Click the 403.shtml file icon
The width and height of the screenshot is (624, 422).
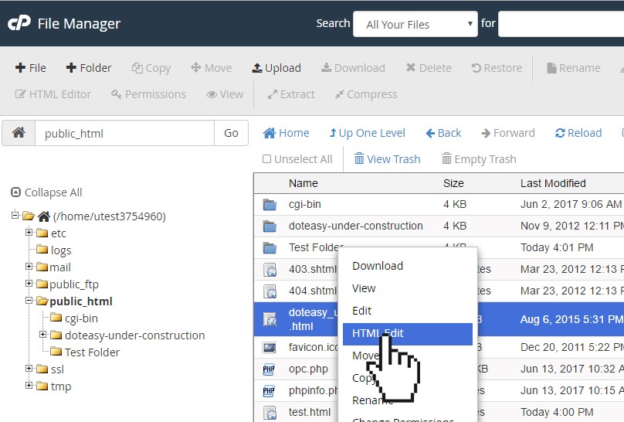point(270,270)
